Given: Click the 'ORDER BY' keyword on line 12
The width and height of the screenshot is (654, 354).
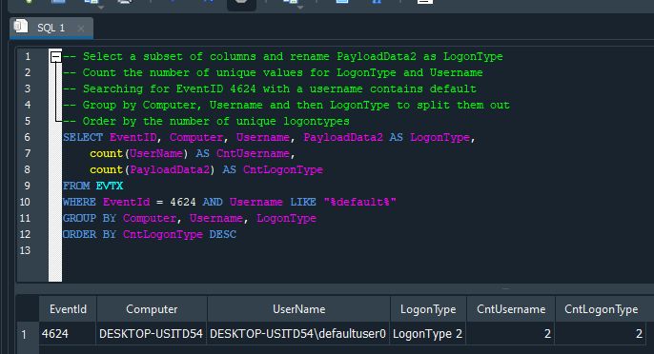Looking at the screenshot, I should click(x=90, y=234).
